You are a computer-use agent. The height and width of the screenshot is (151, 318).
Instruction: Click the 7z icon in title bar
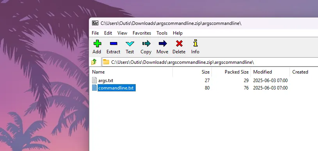click(x=95, y=23)
